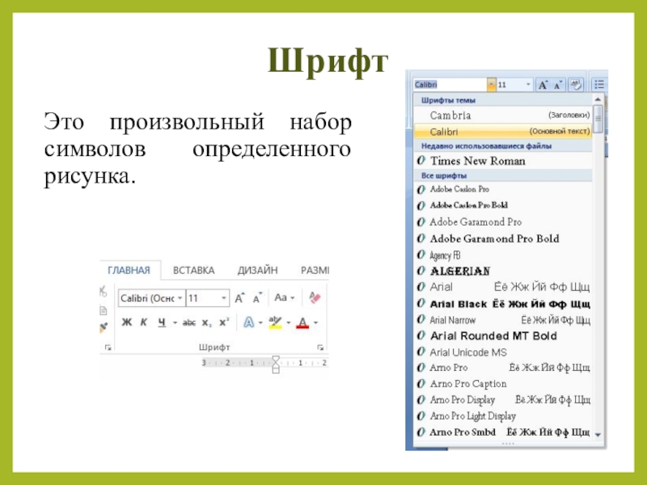Click the Format Painter brush icon
This screenshot has width=647, height=485.
[104, 327]
